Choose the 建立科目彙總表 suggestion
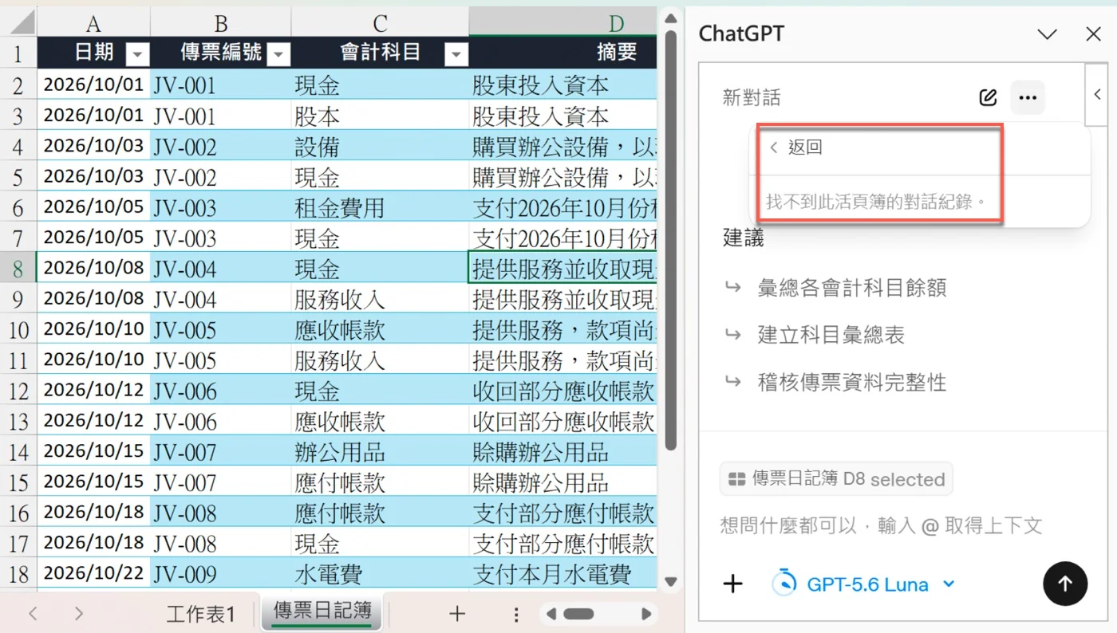Screen dimensions: 1117x633 click(x=831, y=335)
